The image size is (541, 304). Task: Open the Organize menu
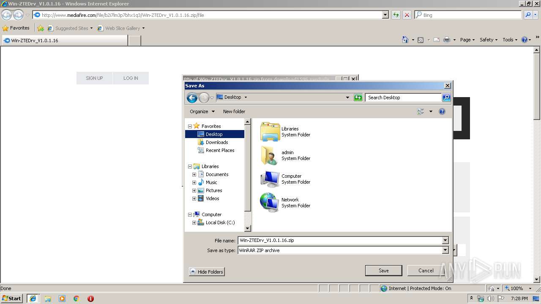click(x=202, y=111)
